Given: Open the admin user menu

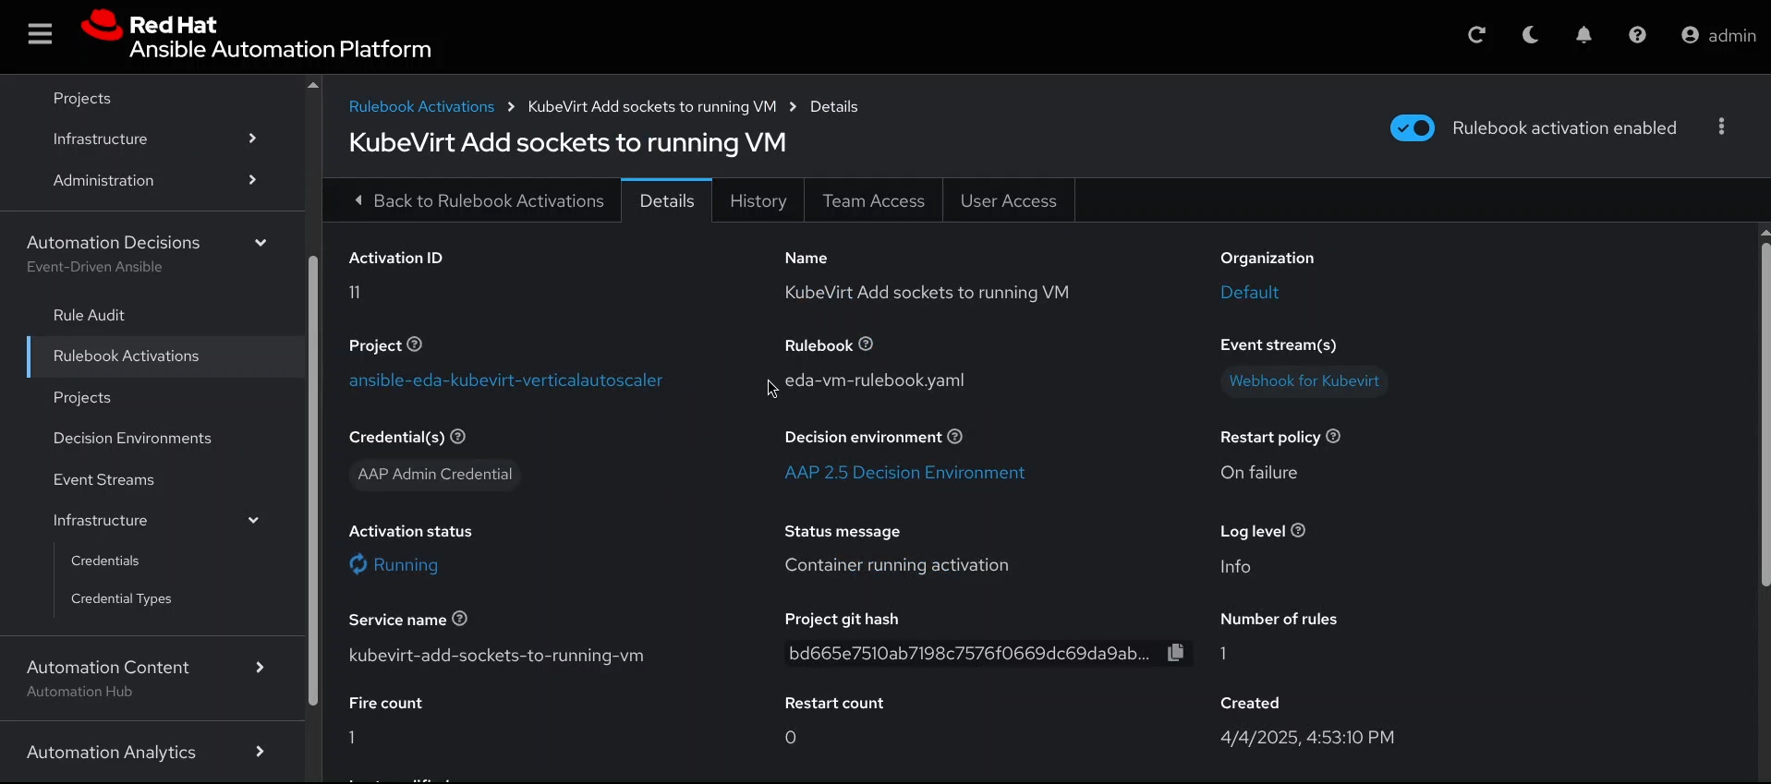Looking at the screenshot, I should click(x=1718, y=35).
